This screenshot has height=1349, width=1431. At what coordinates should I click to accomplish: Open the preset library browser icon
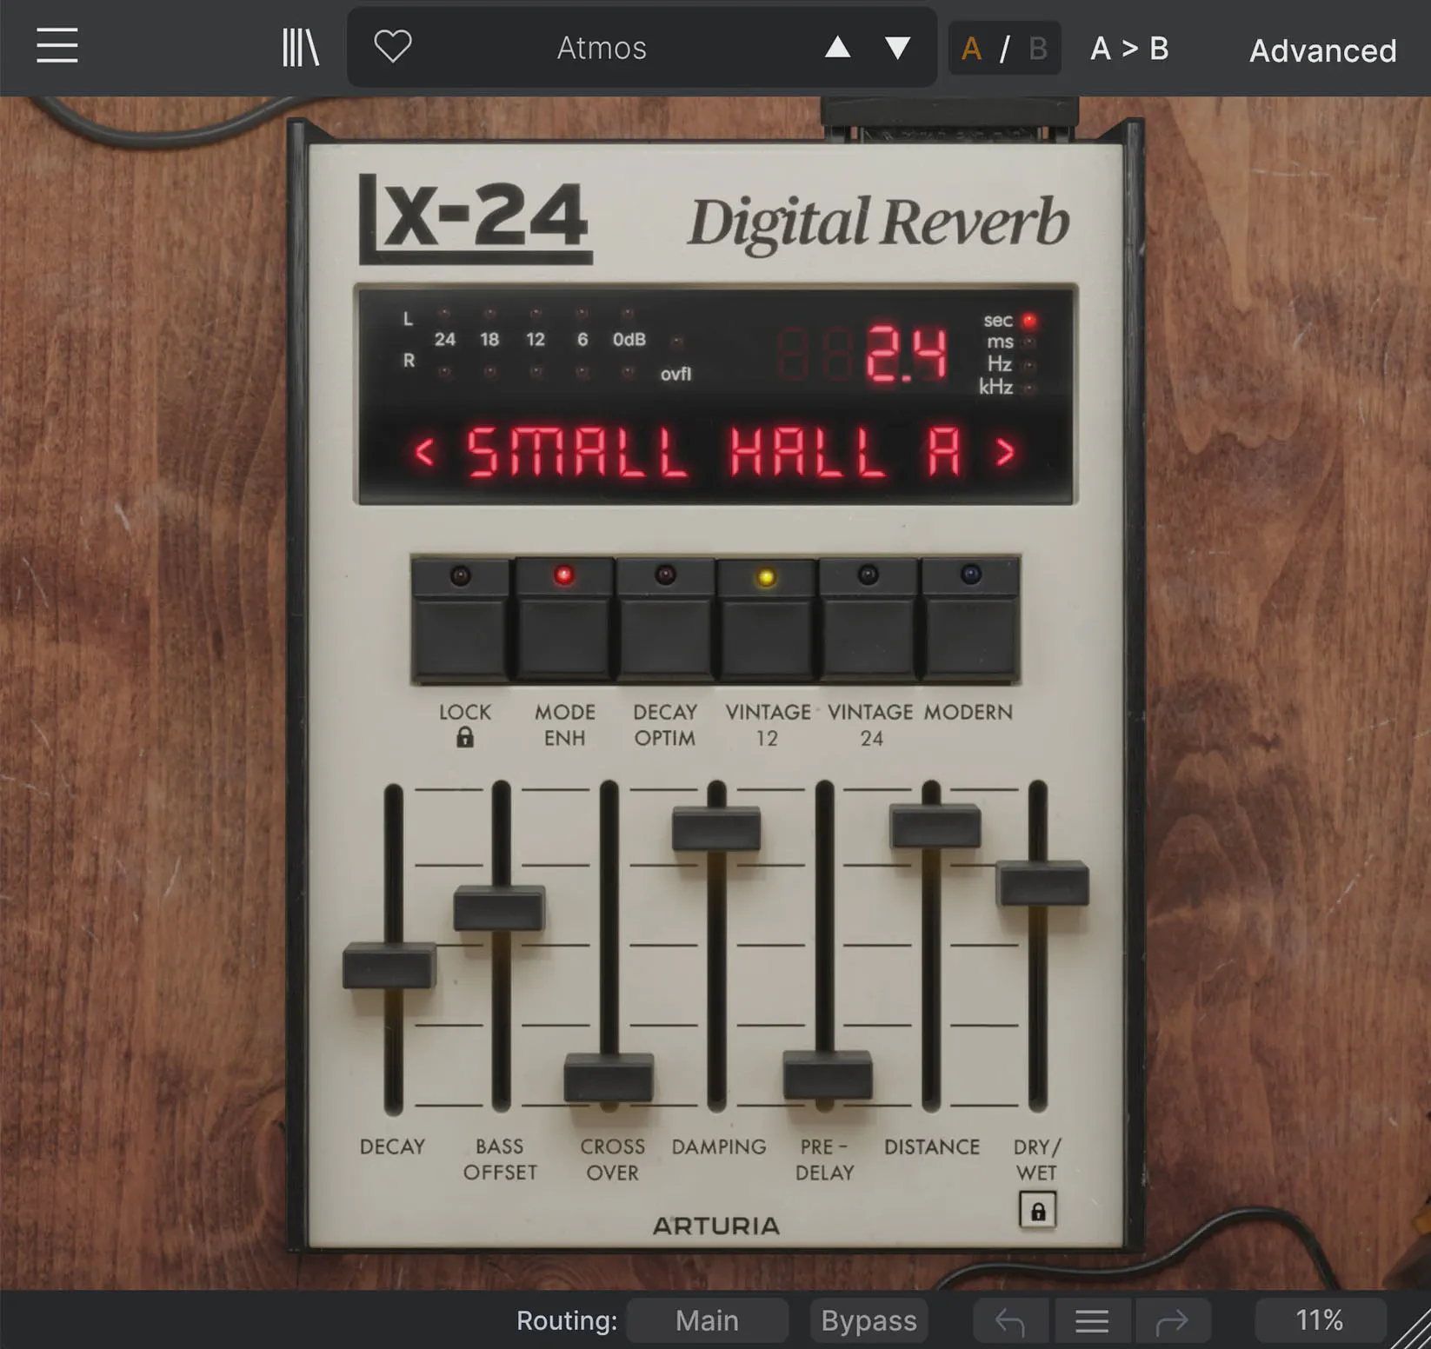point(301,48)
